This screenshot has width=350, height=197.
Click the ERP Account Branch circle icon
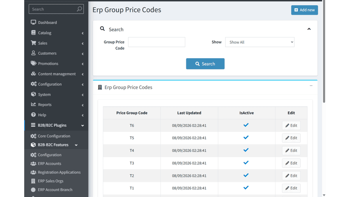point(33,190)
